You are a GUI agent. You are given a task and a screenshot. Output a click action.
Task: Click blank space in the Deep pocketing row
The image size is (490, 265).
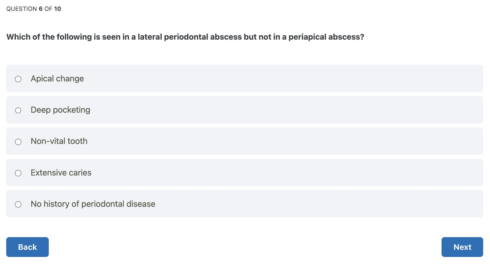279,110
